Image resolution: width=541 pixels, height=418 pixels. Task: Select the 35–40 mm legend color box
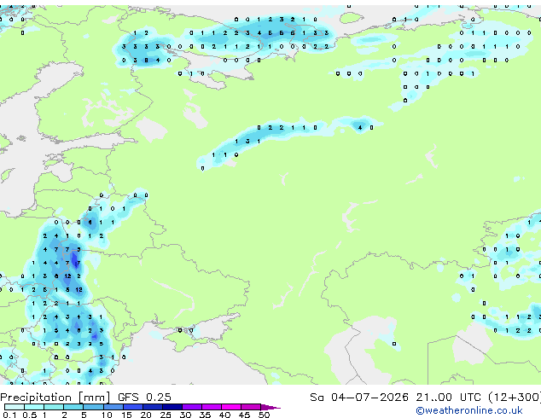click(x=212, y=407)
